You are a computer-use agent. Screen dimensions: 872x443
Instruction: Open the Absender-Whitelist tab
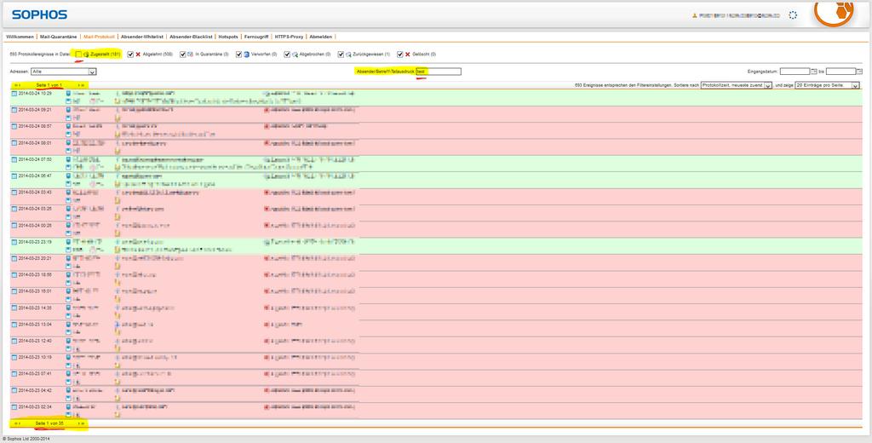pyautogui.click(x=141, y=37)
